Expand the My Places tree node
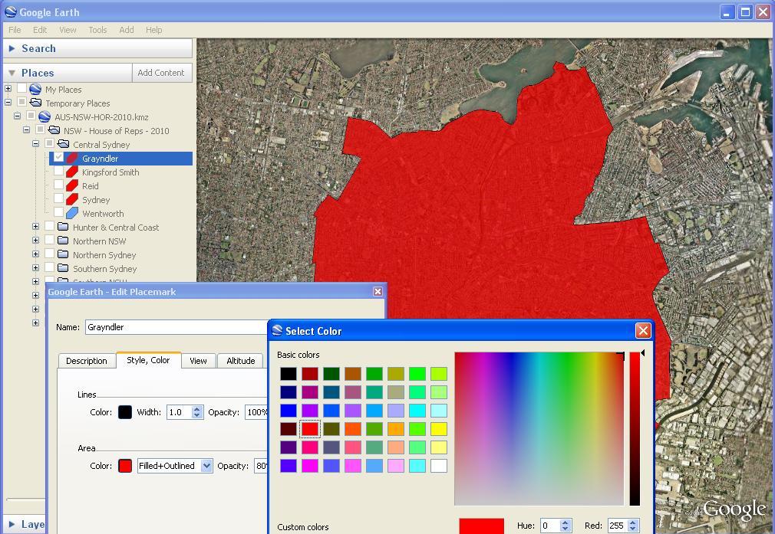Viewport: 775px width, 534px height. click(8, 88)
